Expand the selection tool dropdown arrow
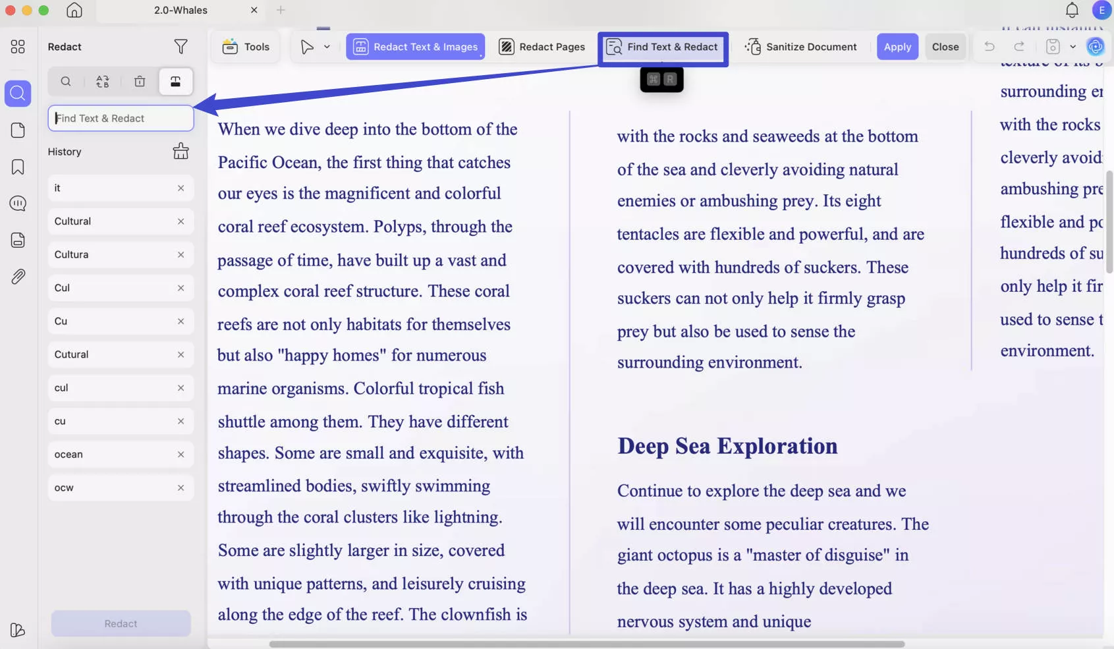 [x=326, y=46]
